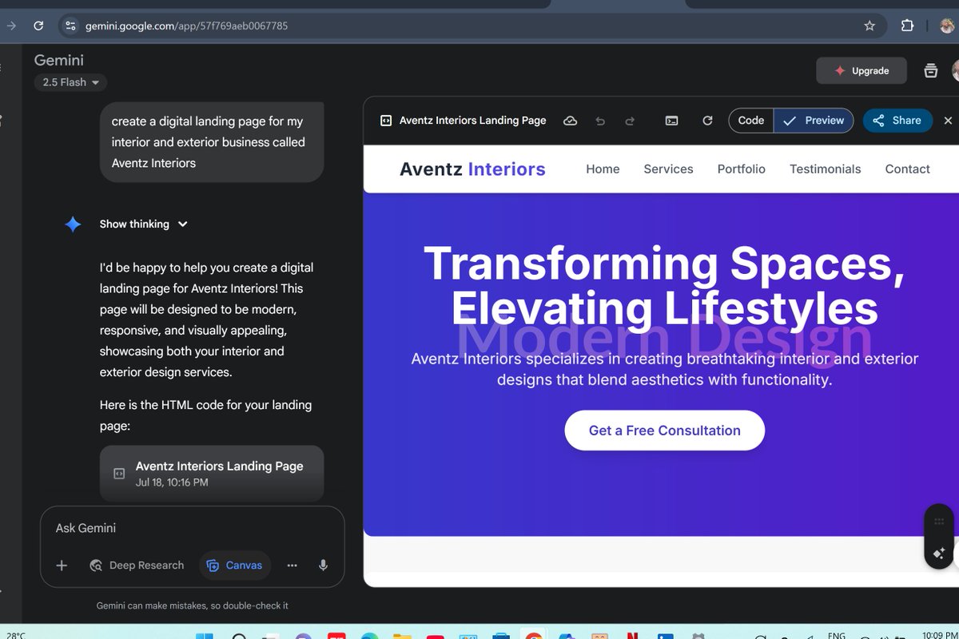
Task: Click the Gemini sparkle icon beside Show thinking
Action: (73, 224)
